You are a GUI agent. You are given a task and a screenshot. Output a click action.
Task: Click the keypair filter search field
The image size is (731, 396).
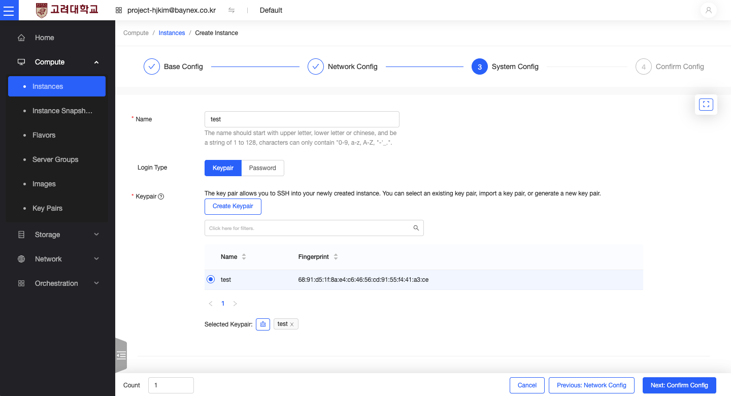[x=314, y=228]
